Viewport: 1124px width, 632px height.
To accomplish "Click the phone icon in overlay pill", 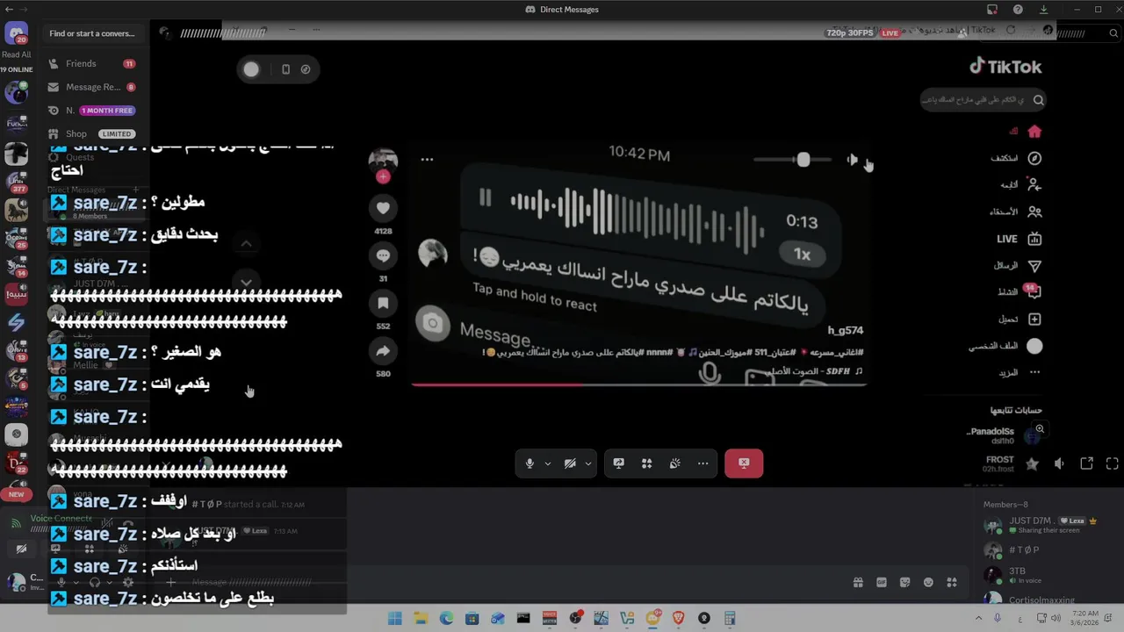I will pos(285,69).
